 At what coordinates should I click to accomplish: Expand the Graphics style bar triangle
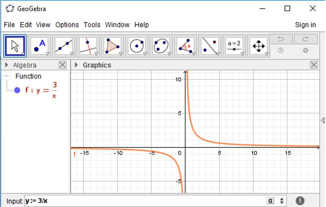[x=76, y=65]
